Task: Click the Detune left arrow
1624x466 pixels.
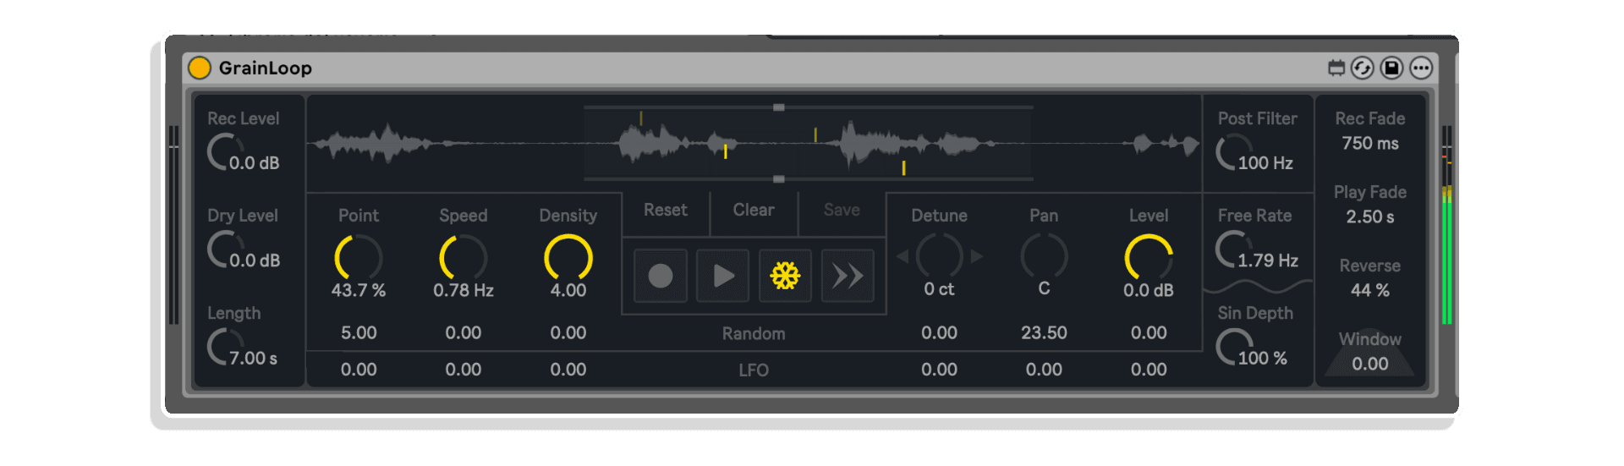Action: click(x=903, y=256)
